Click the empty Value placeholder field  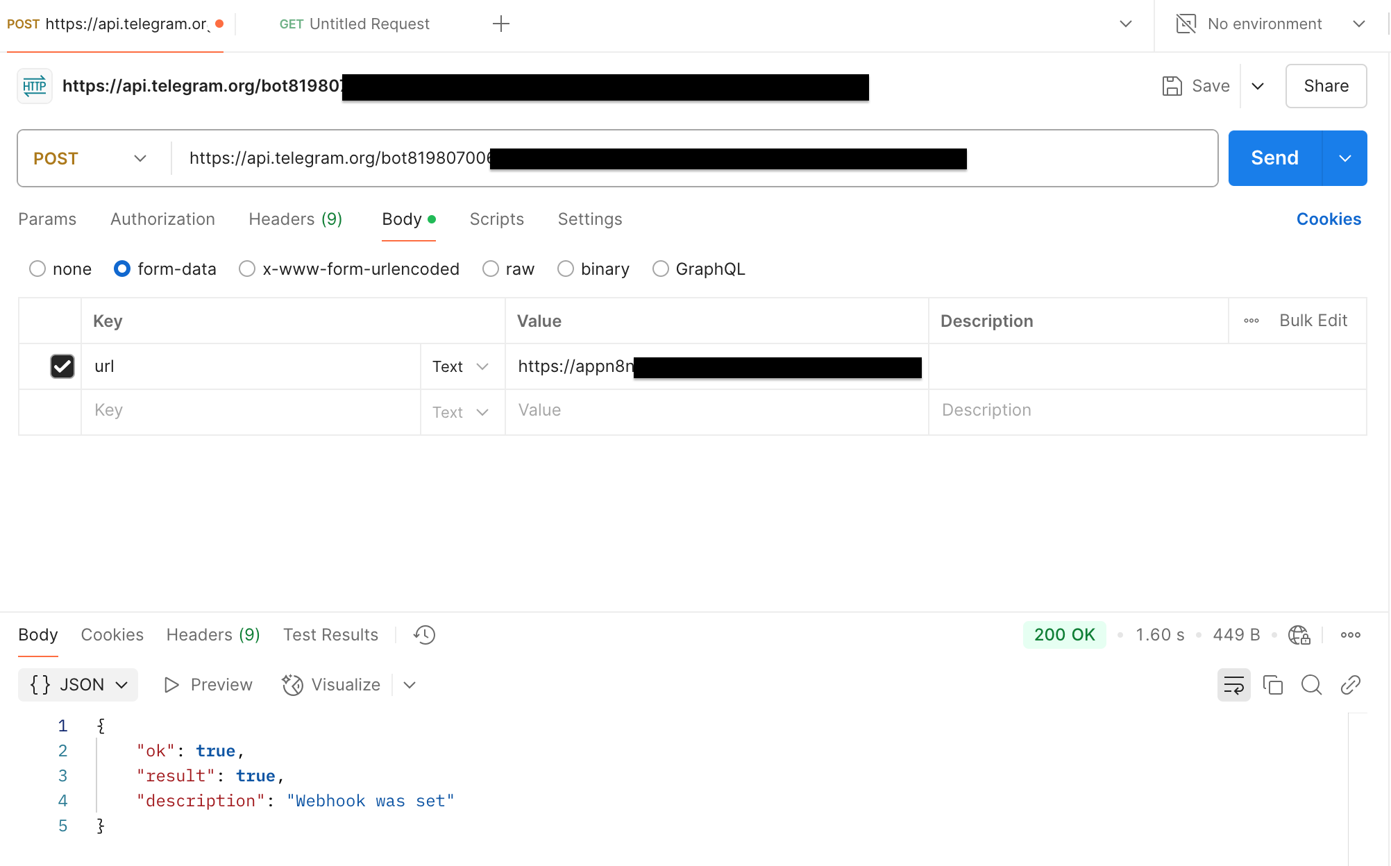click(717, 411)
